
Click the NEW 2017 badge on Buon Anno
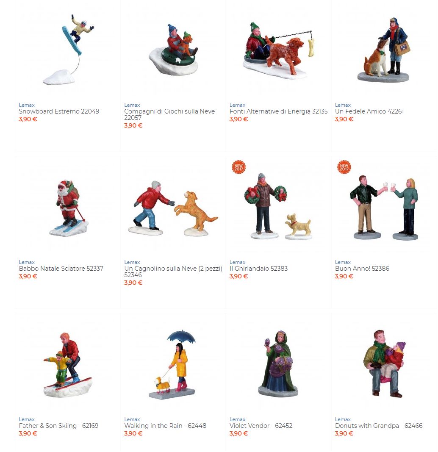[344, 167]
